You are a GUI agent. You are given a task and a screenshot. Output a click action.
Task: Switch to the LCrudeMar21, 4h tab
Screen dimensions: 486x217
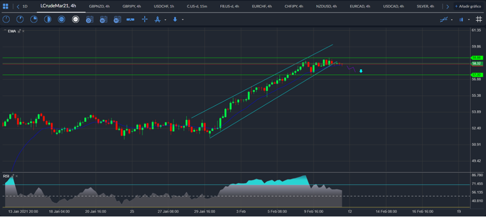click(x=58, y=6)
